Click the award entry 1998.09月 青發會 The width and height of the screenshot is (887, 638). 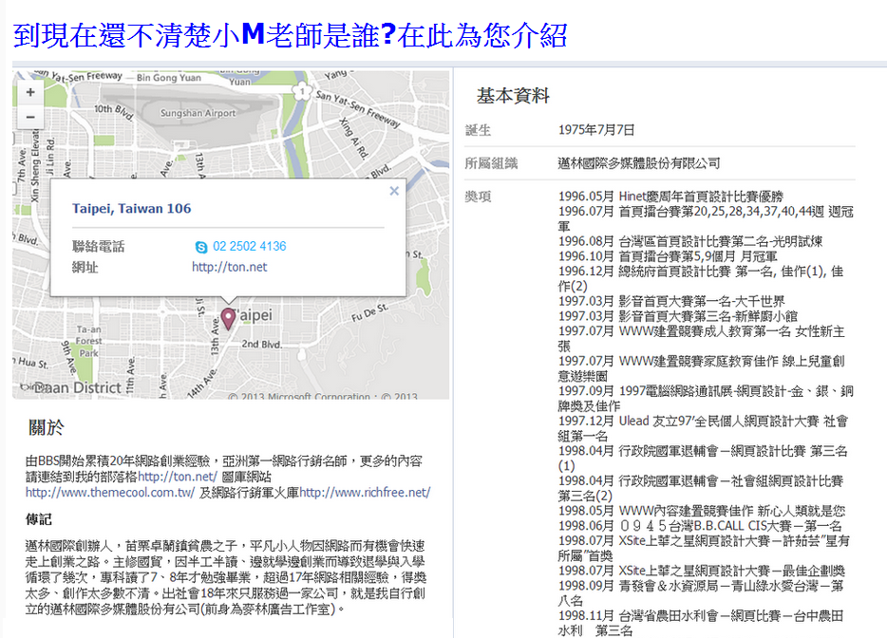click(701, 592)
